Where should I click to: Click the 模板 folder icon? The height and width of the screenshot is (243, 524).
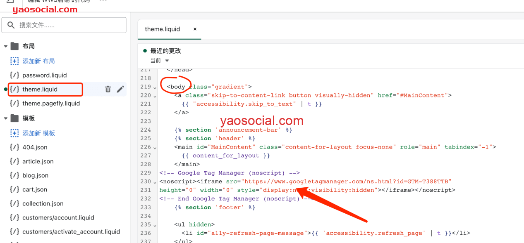15,118
